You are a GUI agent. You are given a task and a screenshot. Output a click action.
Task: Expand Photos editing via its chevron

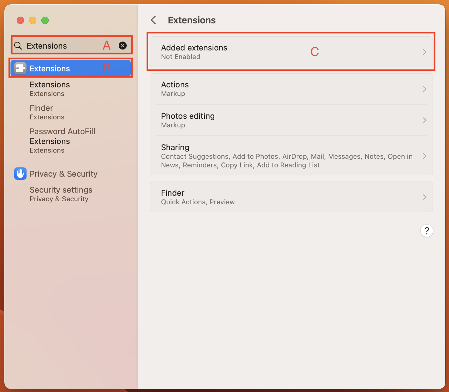click(x=425, y=120)
